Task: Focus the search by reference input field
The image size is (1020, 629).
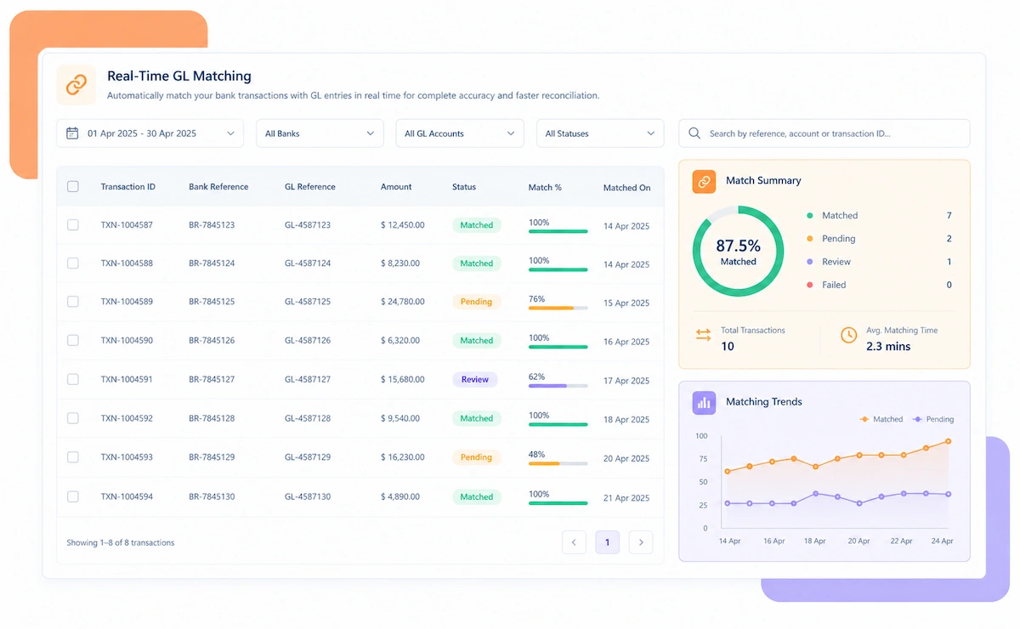Action: [824, 133]
